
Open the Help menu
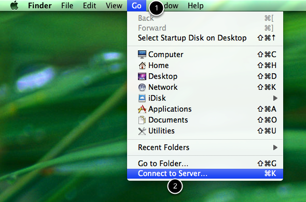196,6
